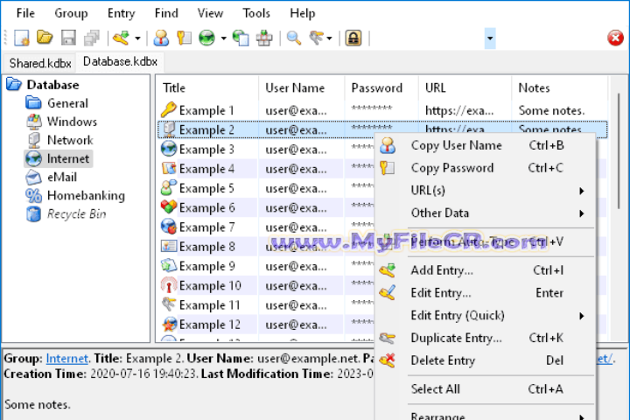Open Add Entry toolbar dropdown arrow
630x420 pixels.
(137, 38)
